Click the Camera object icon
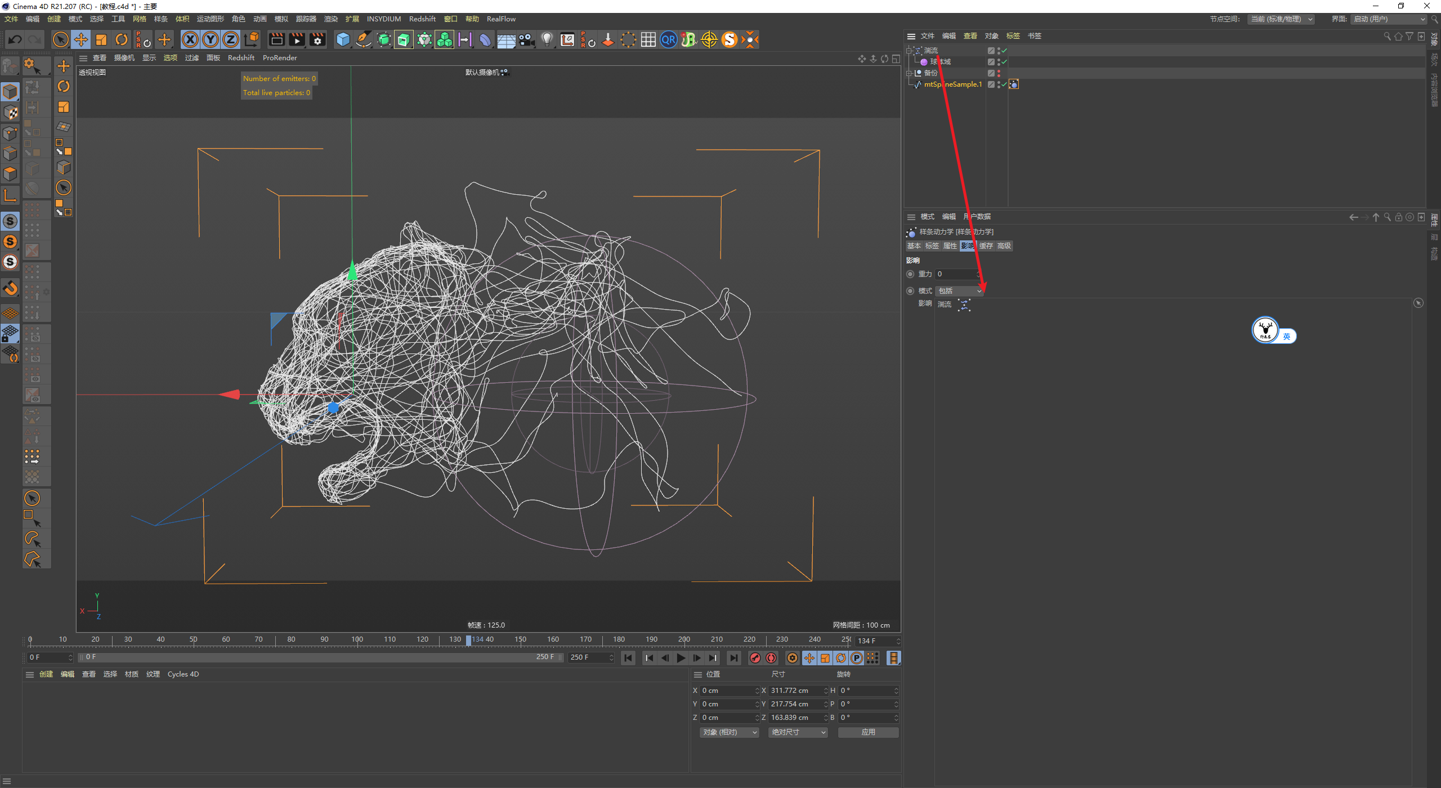The width and height of the screenshot is (1441, 788). [x=526, y=39]
